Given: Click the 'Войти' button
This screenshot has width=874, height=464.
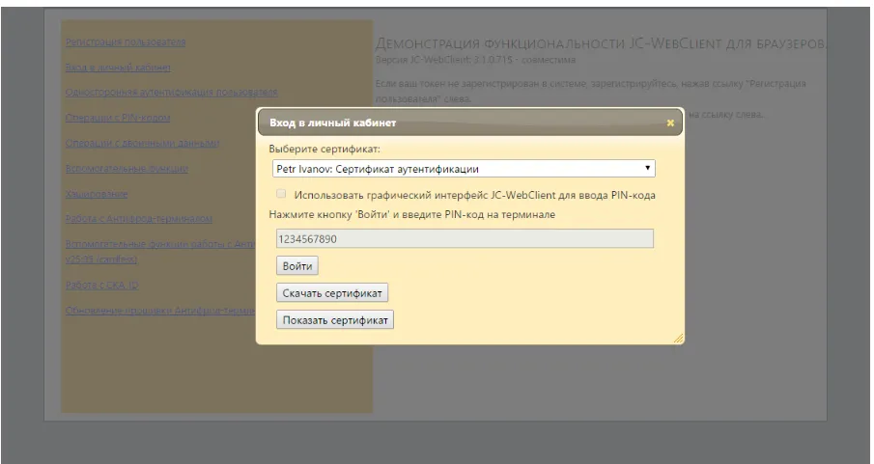Looking at the screenshot, I should [297, 265].
